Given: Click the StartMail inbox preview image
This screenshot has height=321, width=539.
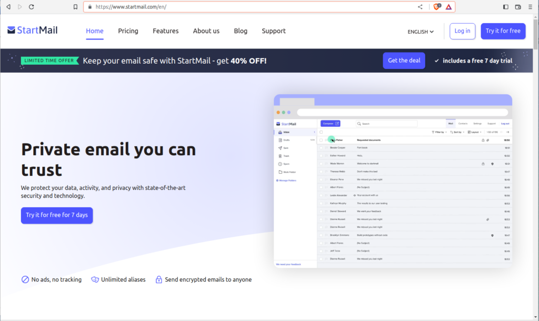Looking at the screenshot, I should tap(393, 181).
